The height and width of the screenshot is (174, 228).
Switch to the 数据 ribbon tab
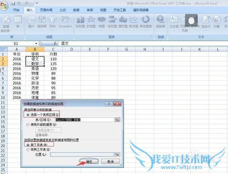point(76,10)
